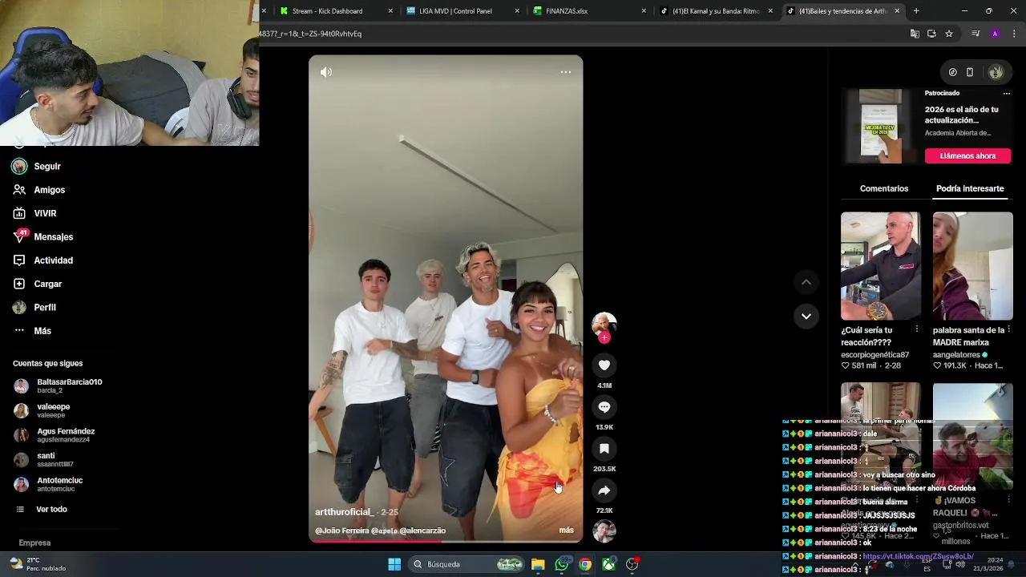Click the TikTok coins icon in the top pill

tap(952, 72)
